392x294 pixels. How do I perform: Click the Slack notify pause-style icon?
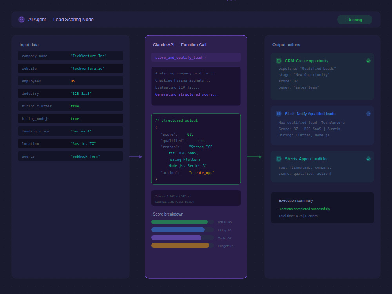coord(278,114)
